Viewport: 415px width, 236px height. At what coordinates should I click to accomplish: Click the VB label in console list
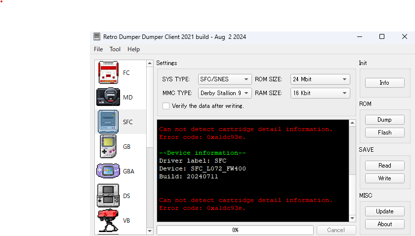coord(126,220)
